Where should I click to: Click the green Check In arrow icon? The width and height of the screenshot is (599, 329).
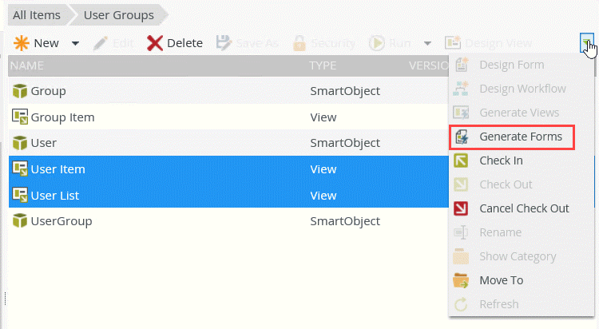(461, 161)
